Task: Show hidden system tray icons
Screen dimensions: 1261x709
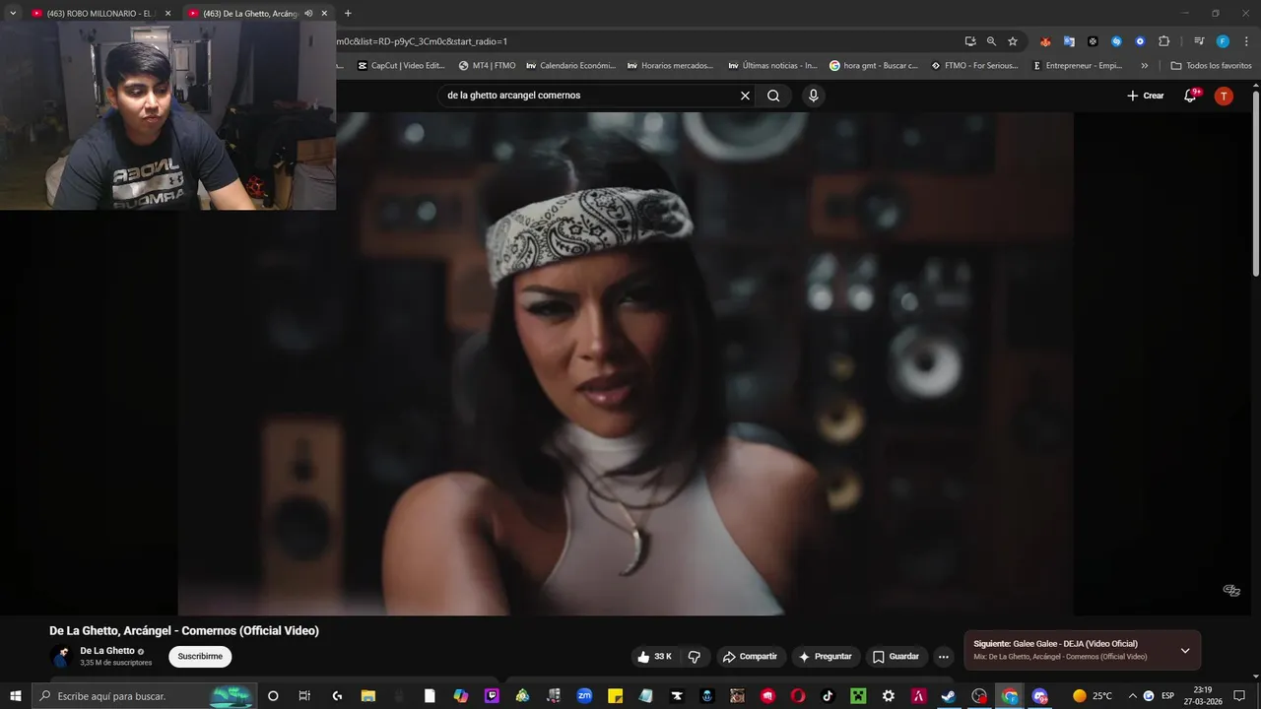Action: click(1132, 696)
